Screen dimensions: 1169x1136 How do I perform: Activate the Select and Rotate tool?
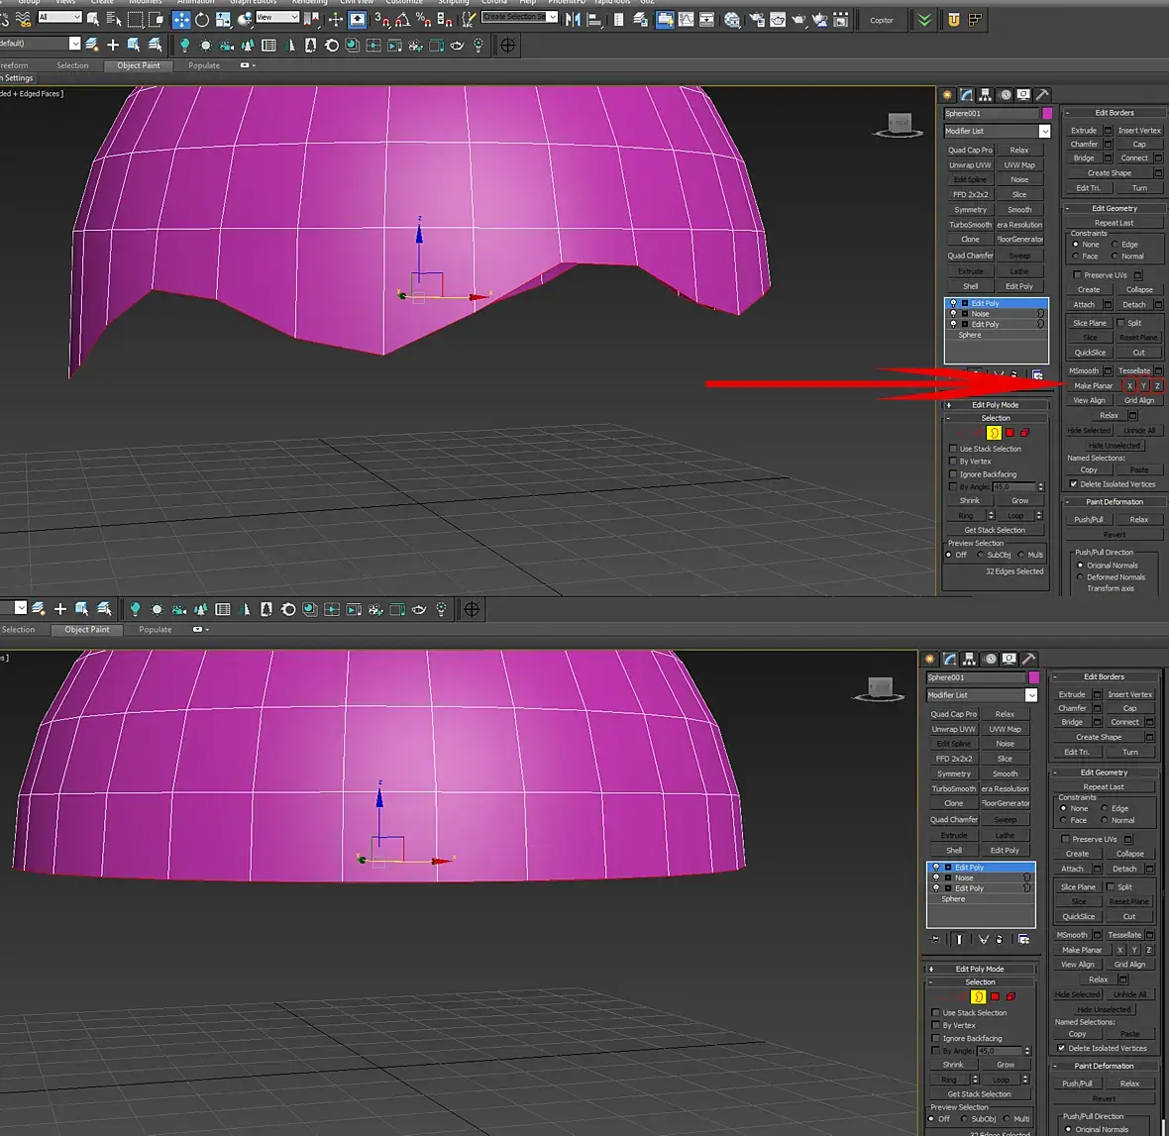tap(202, 20)
